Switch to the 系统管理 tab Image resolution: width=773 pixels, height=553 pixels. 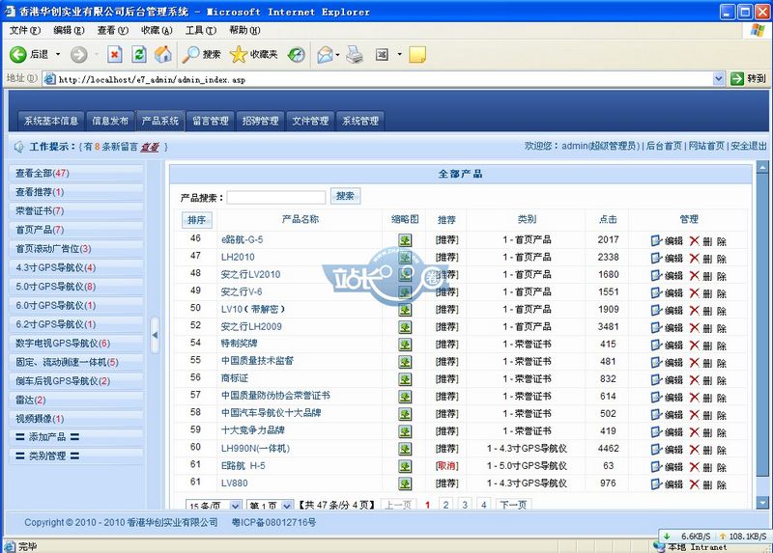(360, 121)
